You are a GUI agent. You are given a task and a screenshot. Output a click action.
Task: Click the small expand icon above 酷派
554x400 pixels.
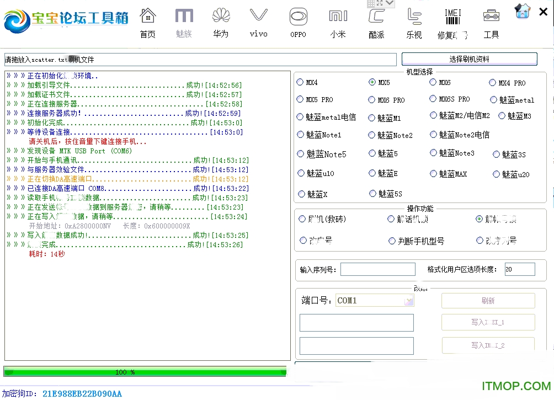pyautogui.click(x=380, y=3)
